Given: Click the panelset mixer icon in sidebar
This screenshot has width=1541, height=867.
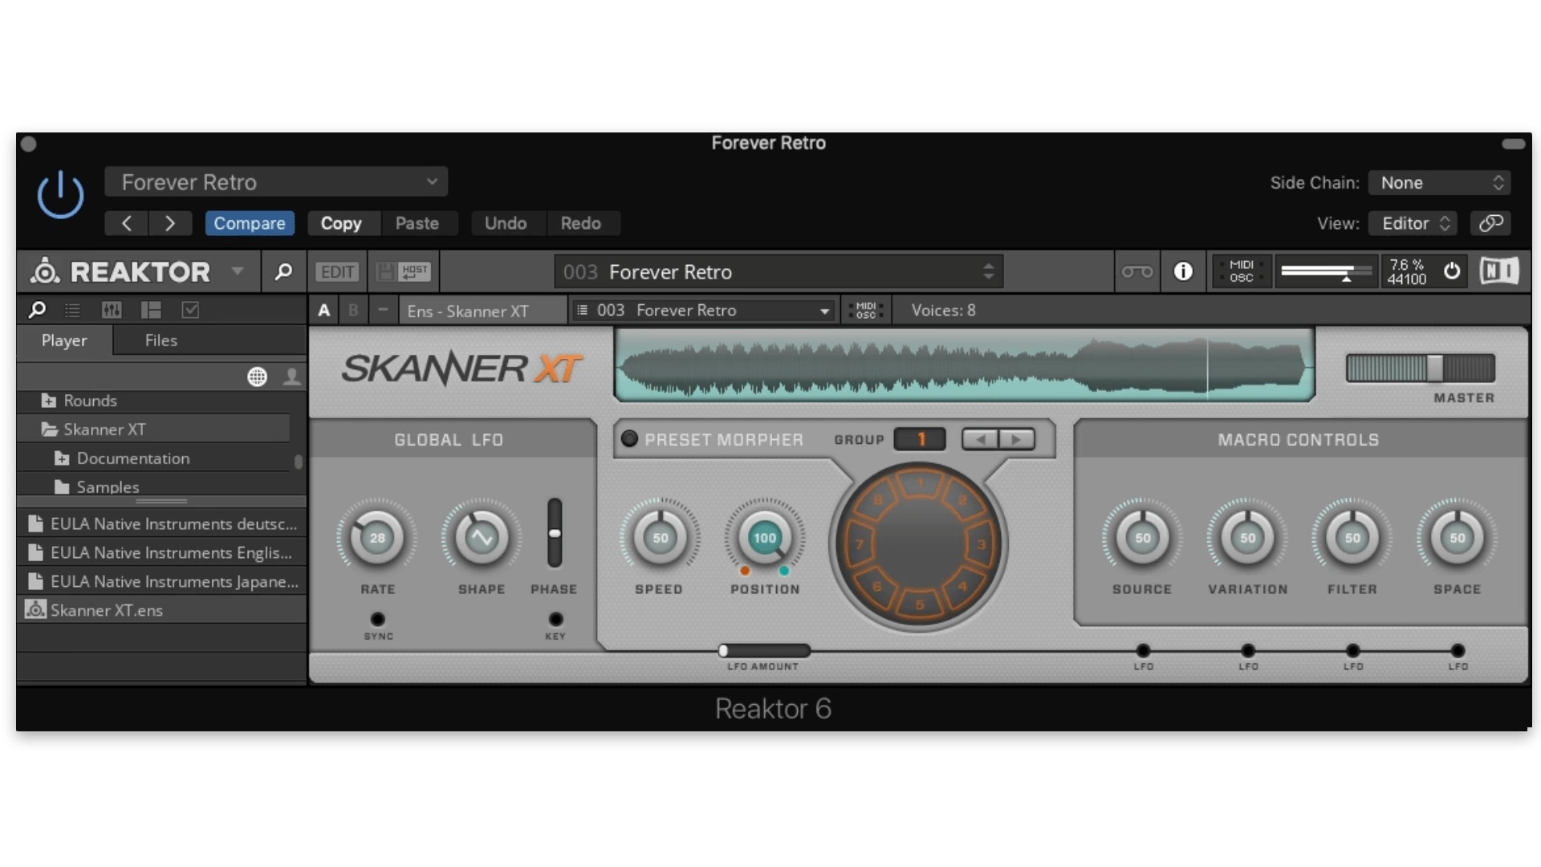Looking at the screenshot, I should [x=112, y=310].
